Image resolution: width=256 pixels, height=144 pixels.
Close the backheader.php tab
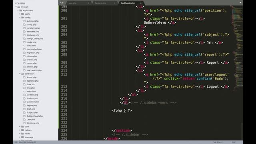coord(141,3)
